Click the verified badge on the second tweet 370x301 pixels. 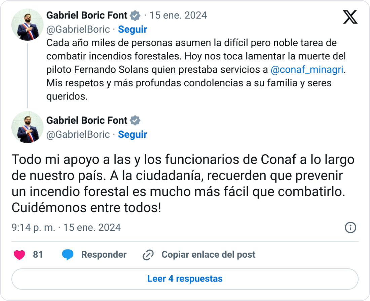tap(135, 120)
